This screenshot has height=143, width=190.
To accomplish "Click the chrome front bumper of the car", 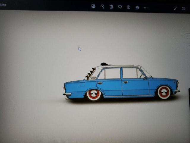I will 177,91.
